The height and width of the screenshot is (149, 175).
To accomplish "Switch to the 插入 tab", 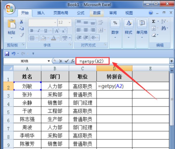I will [x=41, y=13].
